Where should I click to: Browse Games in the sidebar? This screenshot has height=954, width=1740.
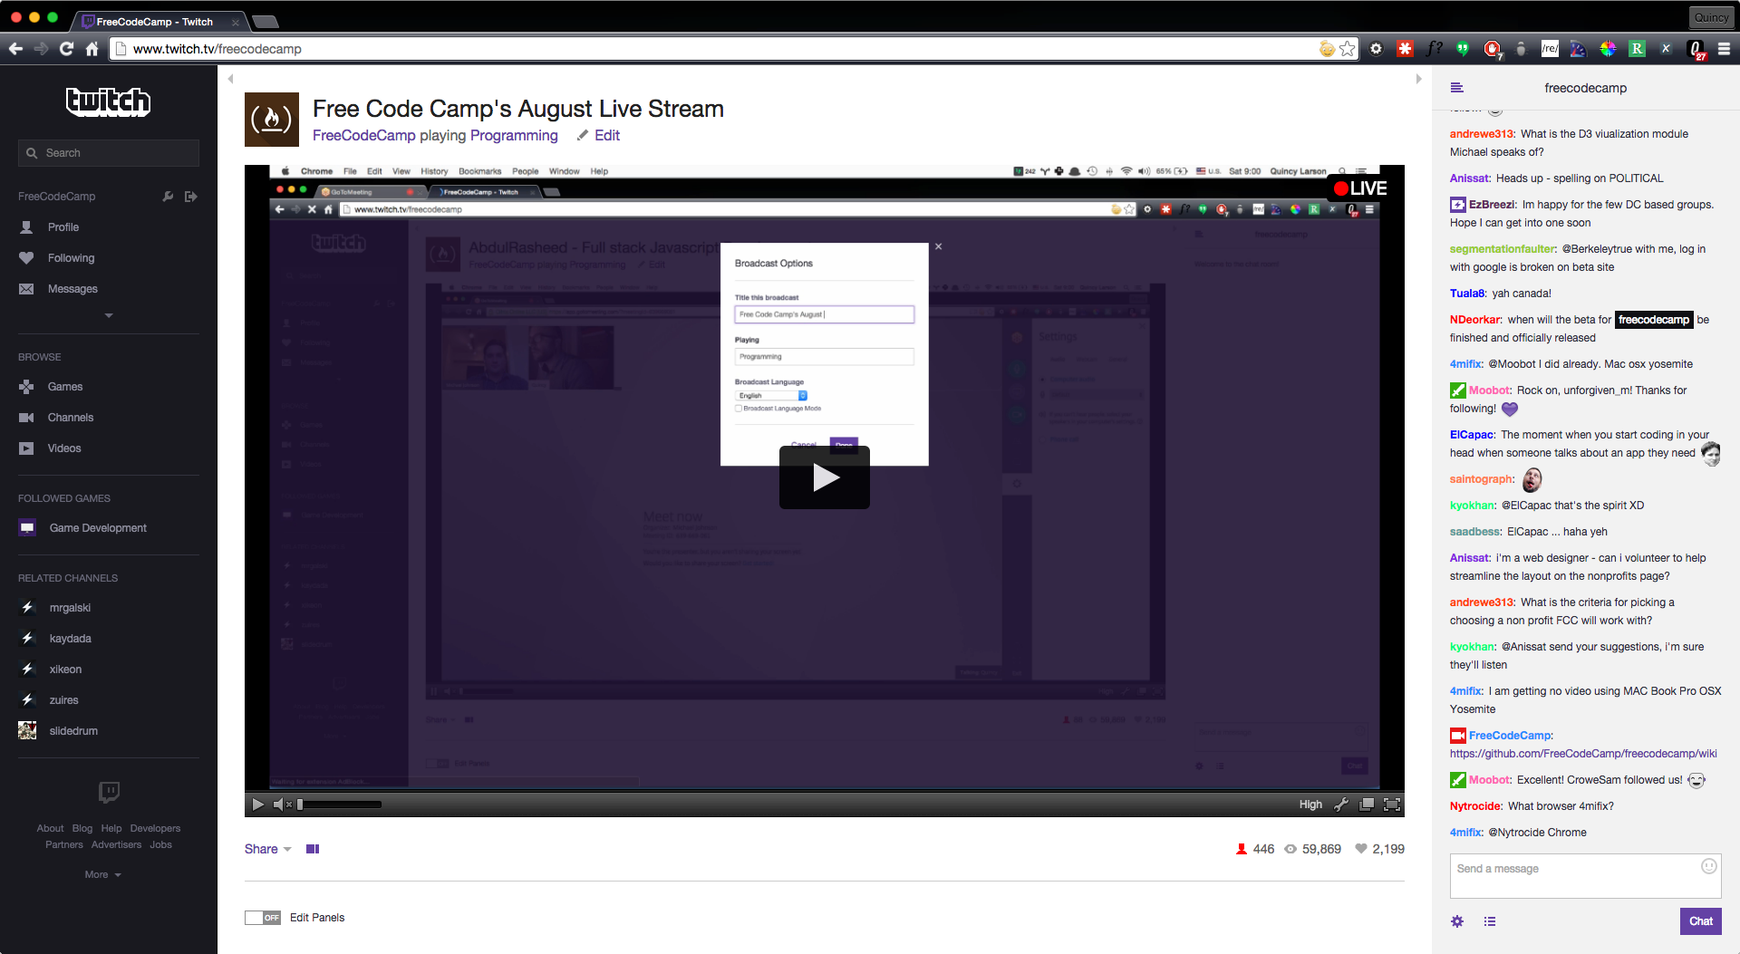tap(65, 387)
